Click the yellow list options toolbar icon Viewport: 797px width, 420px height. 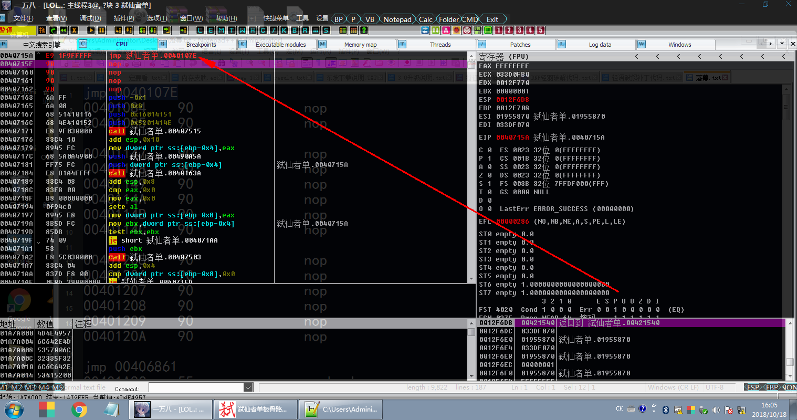[x=343, y=30]
